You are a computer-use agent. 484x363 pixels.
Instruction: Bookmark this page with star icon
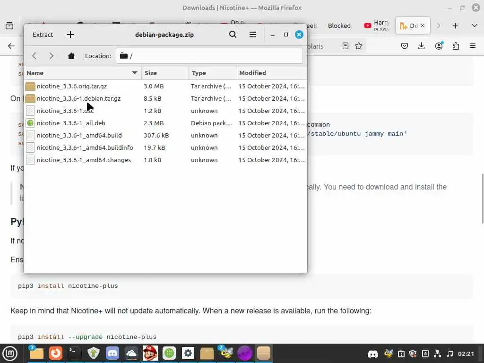359,46
